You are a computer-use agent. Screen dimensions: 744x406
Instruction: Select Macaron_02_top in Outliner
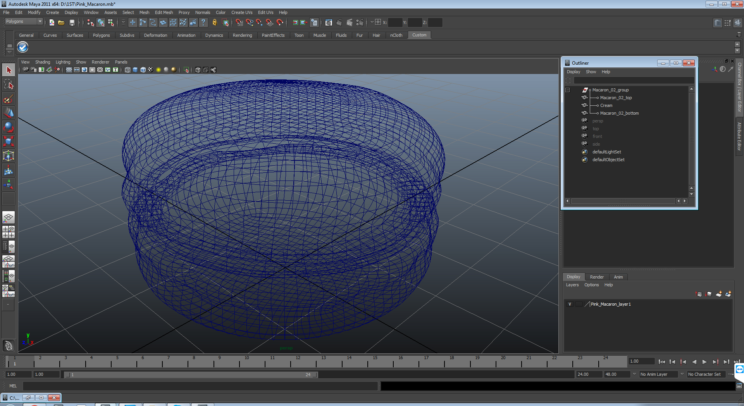coord(616,98)
